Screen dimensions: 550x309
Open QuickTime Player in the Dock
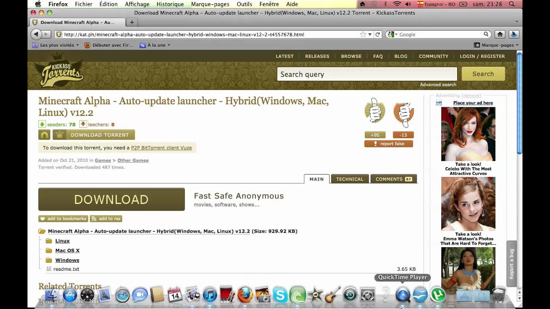(x=403, y=295)
